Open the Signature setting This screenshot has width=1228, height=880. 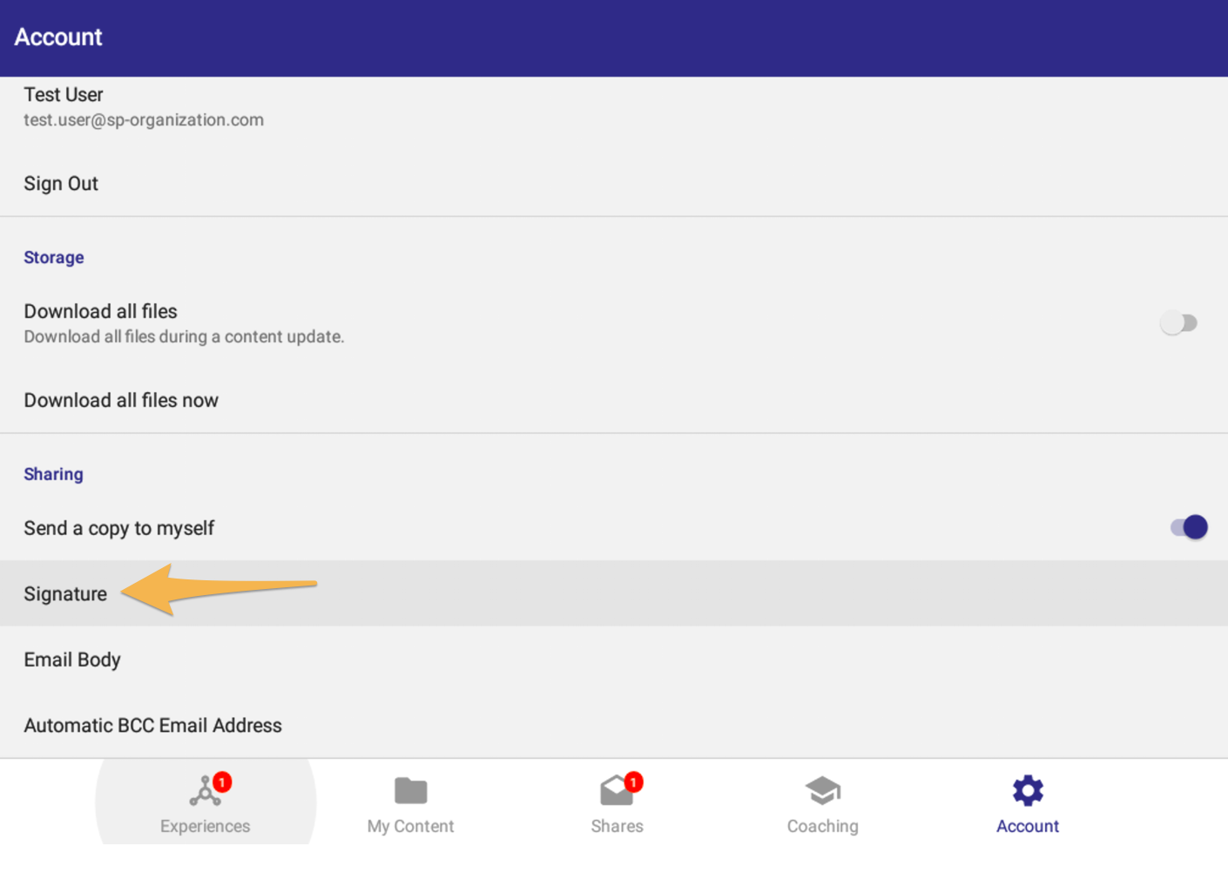coord(65,594)
